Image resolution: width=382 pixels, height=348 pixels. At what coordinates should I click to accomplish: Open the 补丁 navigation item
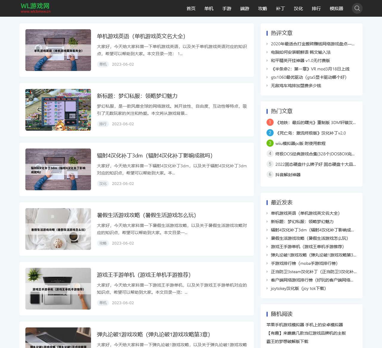280,8
